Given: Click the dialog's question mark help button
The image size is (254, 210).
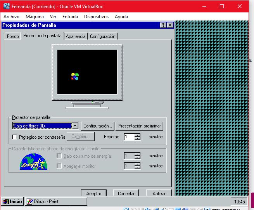Looking at the screenshot, I should click(163, 25).
